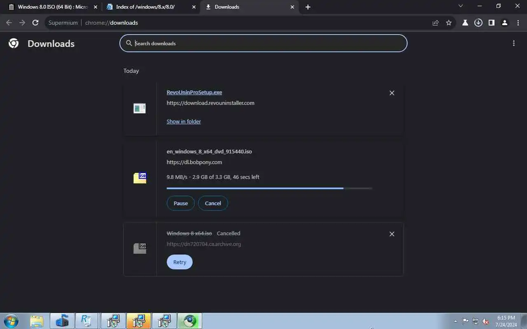Cancel the en_windows_8_x64_dvd_915440.iso download
Screen dimensions: 527x329
tap(213, 203)
